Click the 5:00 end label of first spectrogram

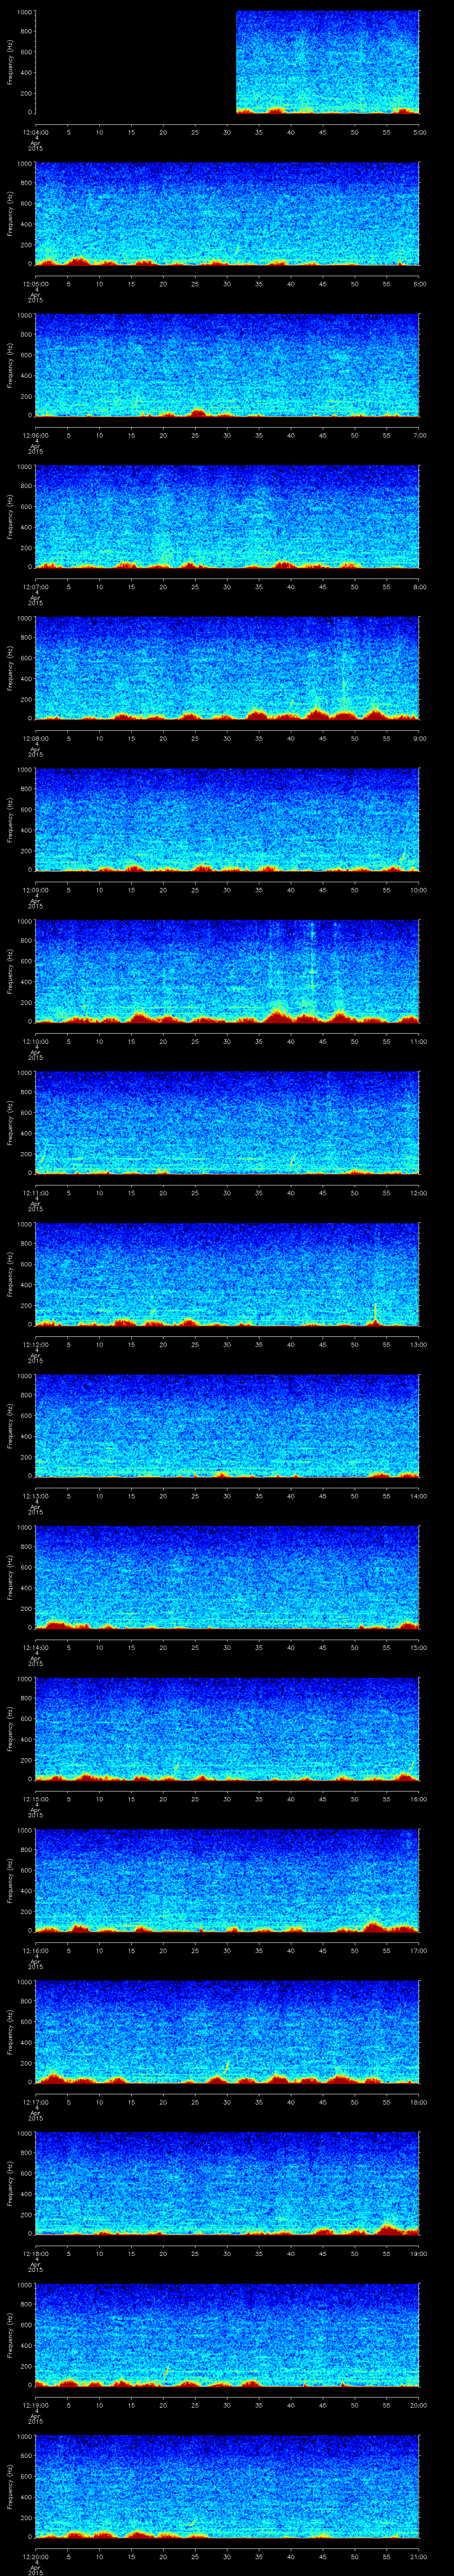coord(420,131)
